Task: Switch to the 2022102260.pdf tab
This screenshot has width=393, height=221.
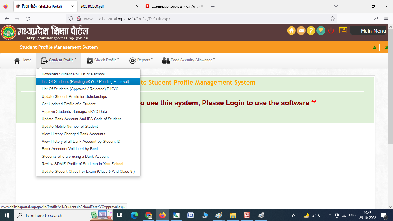Action: pyautogui.click(x=106, y=6)
